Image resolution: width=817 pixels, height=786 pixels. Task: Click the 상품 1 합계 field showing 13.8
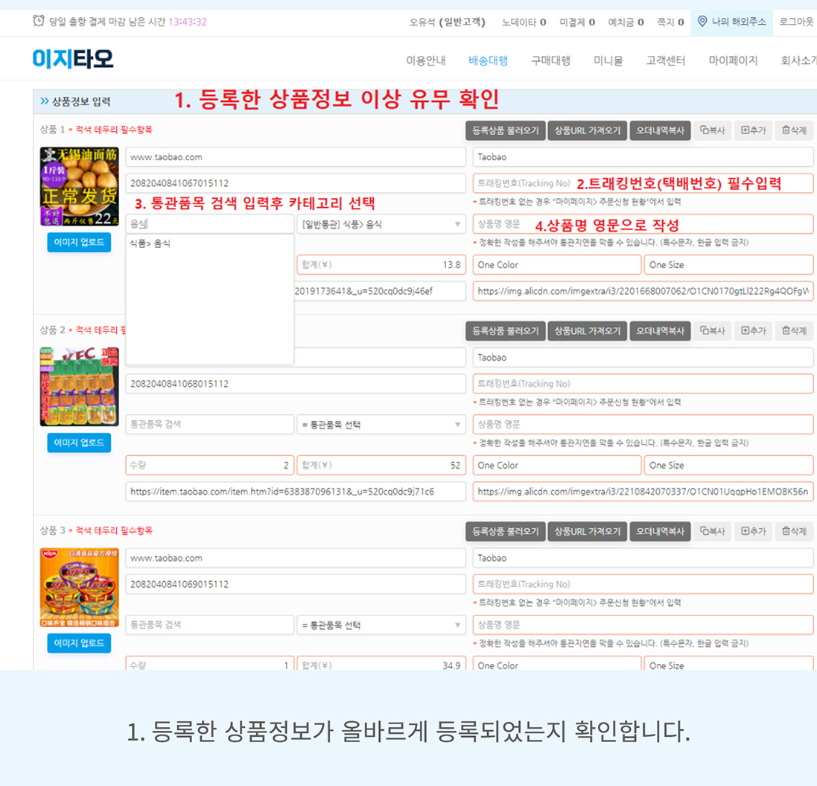pos(381,264)
